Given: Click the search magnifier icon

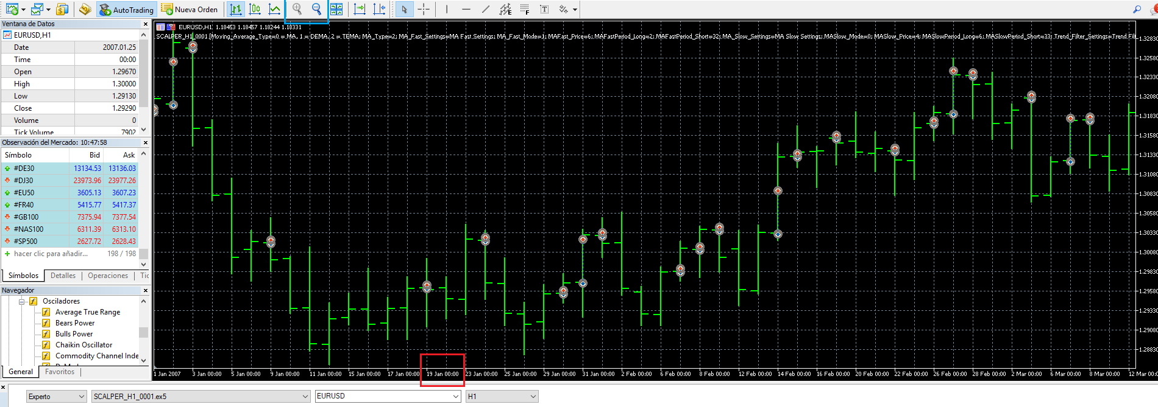Looking at the screenshot, I should [x=1137, y=9].
